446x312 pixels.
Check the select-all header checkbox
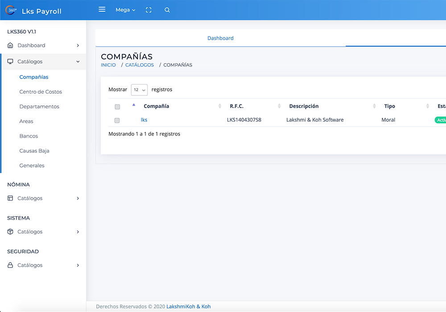(117, 107)
